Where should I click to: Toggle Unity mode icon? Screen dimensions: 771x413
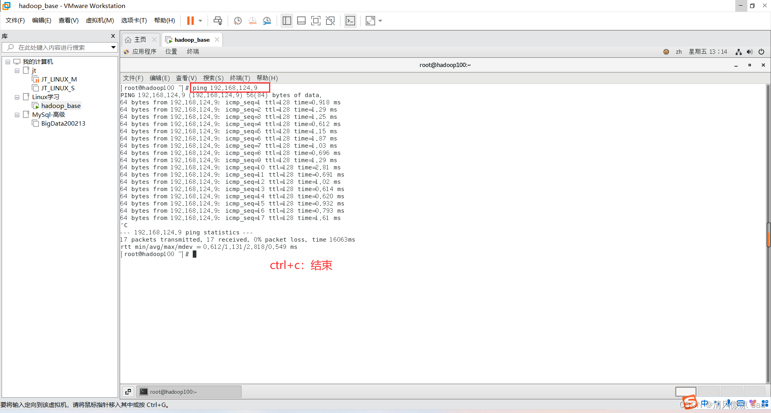coord(330,20)
